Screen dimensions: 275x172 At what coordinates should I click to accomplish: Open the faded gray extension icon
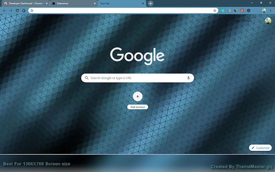point(255,10)
